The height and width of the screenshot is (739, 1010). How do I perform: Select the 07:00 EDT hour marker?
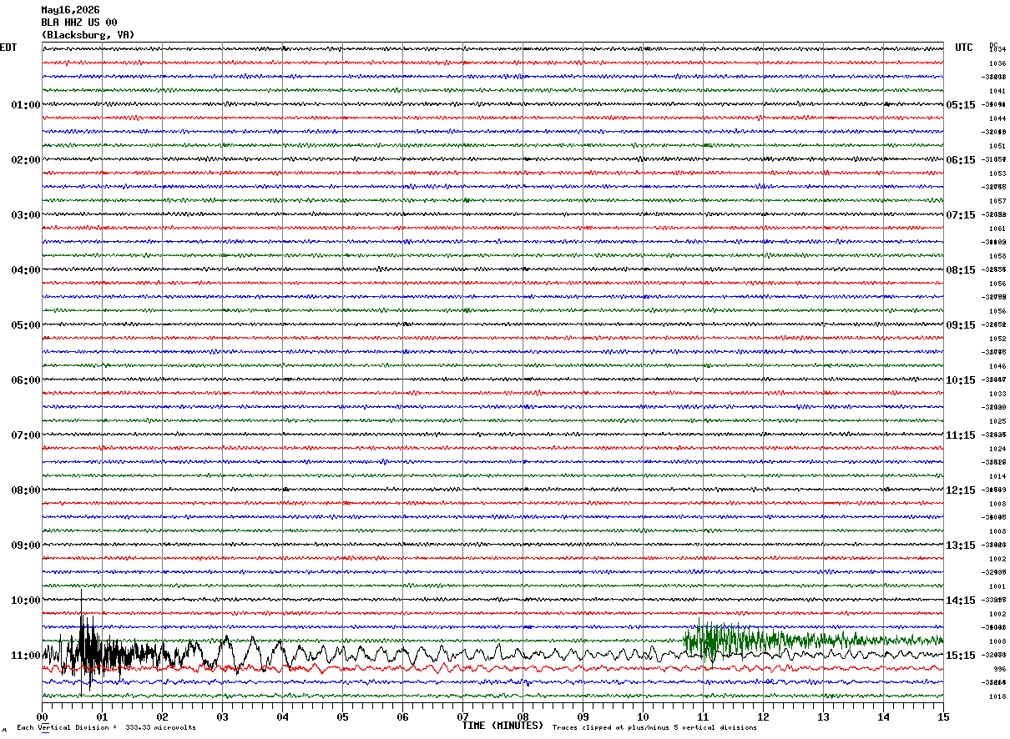coord(26,435)
